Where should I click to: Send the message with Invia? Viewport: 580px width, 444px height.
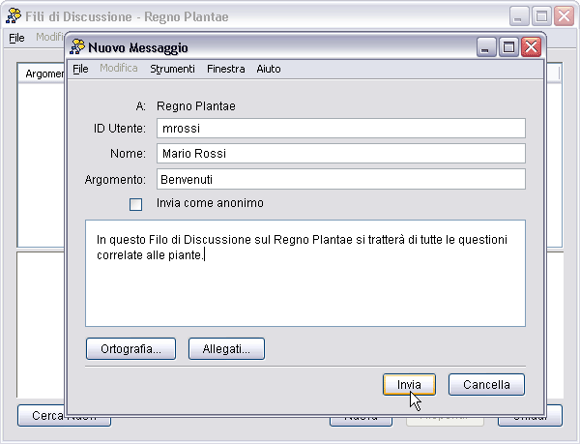(x=409, y=384)
